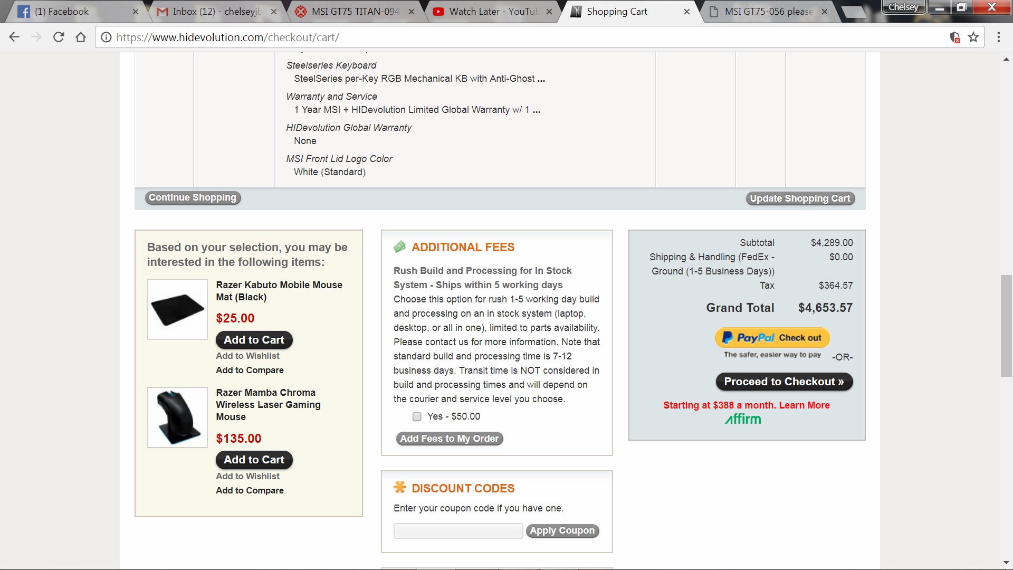Screen dimensions: 1013x570
Task: Click the blocked content shield icon in address bar
Action: coord(954,37)
